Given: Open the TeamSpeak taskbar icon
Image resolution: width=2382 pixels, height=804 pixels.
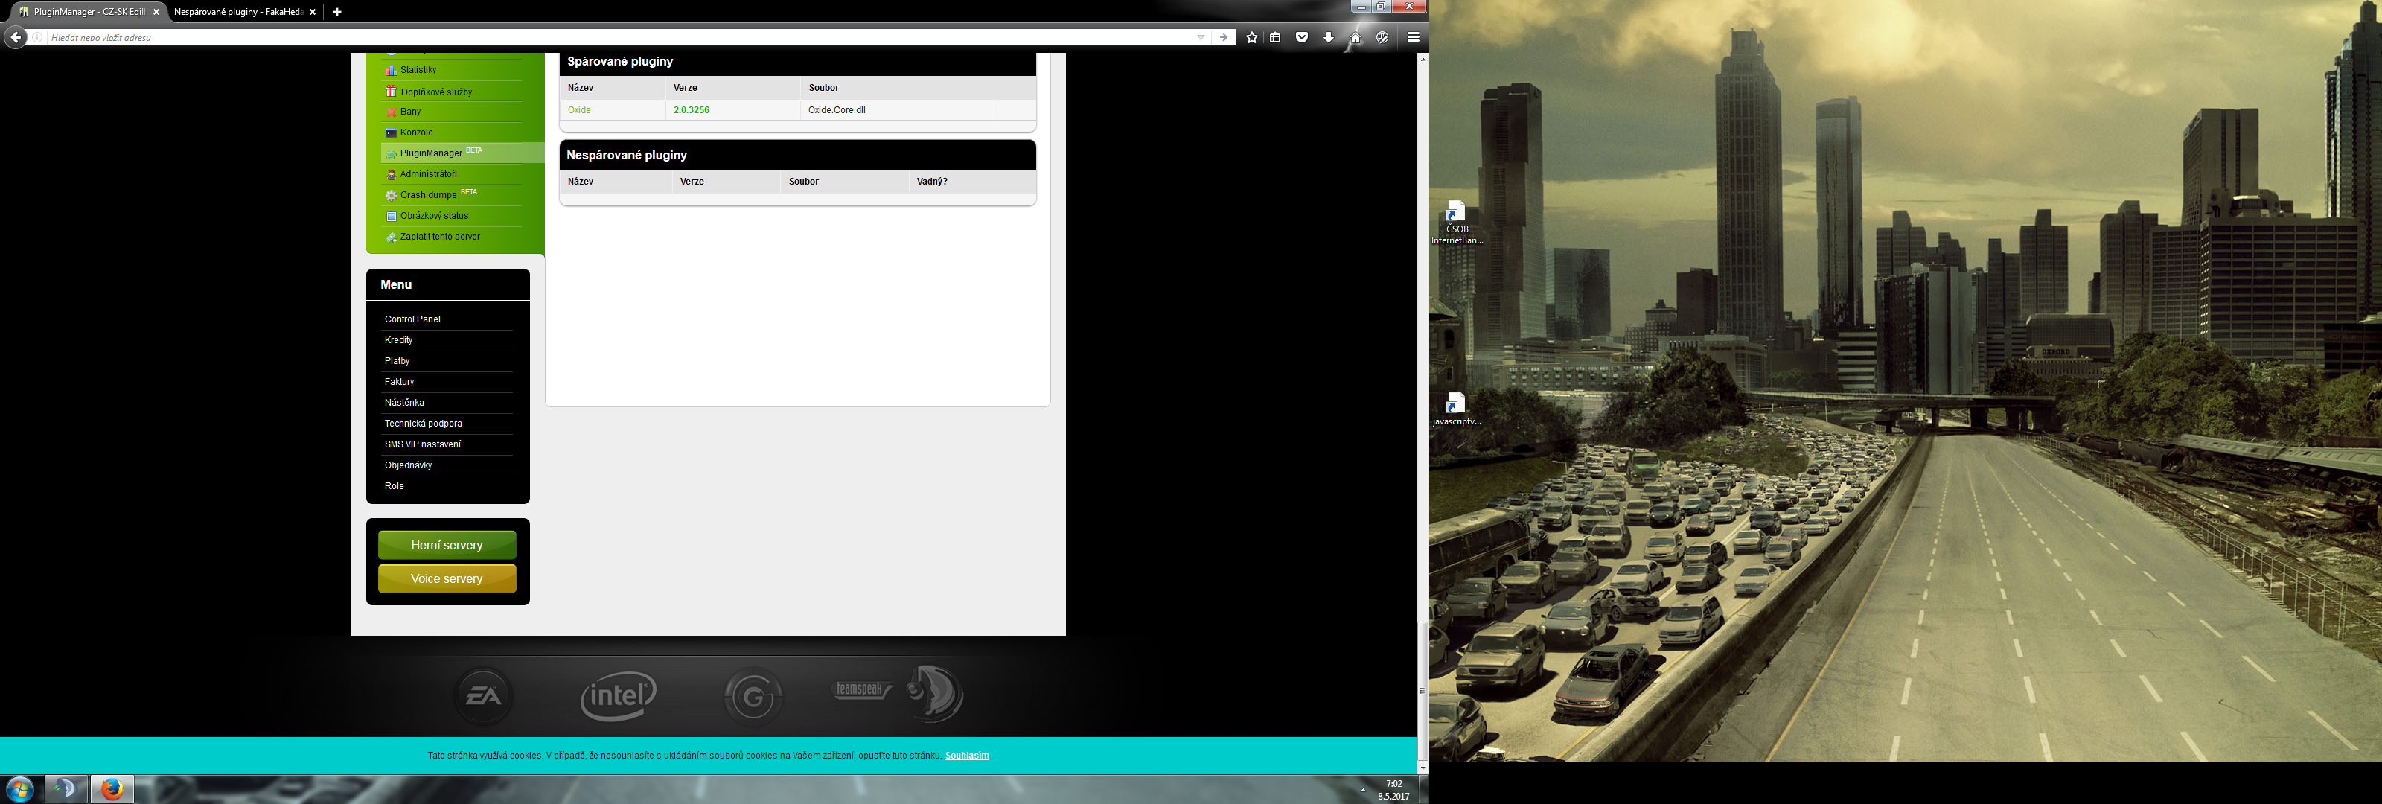Looking at the screenshot, I should pyautogui.click(x=66, y=789).
